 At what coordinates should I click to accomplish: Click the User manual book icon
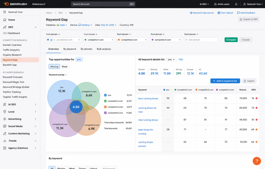coord(219,13)
